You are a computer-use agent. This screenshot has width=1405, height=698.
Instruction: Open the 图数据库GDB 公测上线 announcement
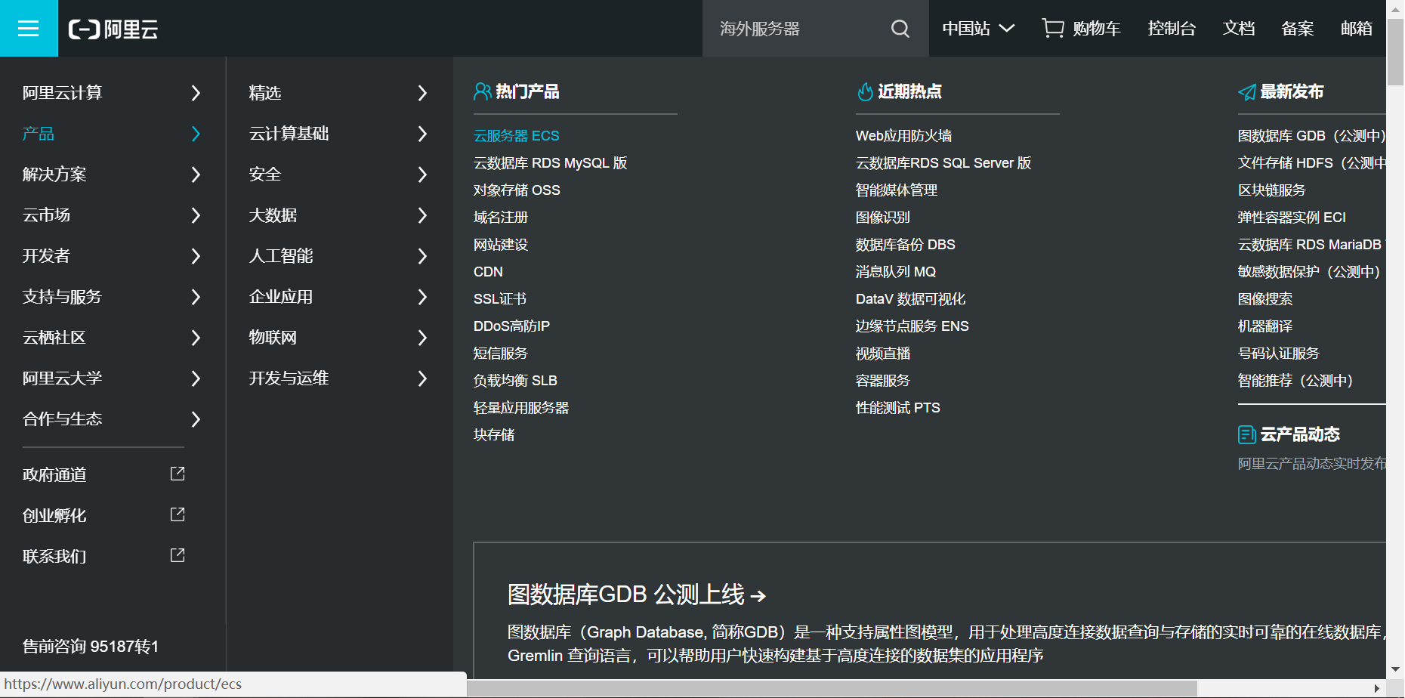tap(636, 595)
